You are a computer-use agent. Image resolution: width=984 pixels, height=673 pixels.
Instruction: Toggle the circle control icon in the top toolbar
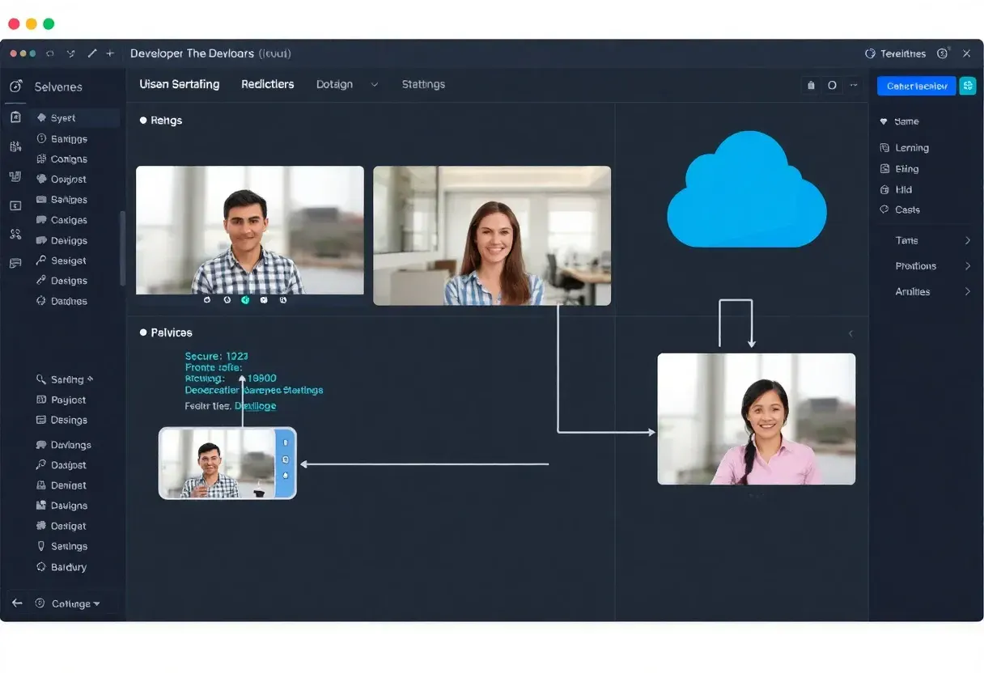click(x=832, y=84)
